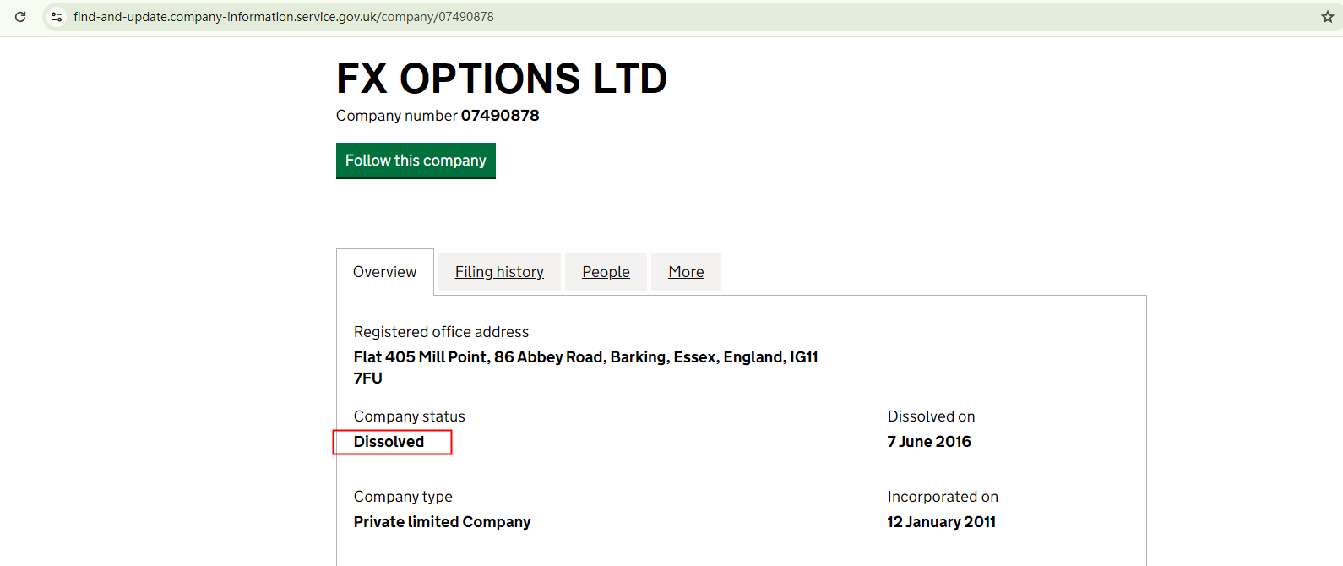Reload the page with the refresh icon

(x=20, y=17)
